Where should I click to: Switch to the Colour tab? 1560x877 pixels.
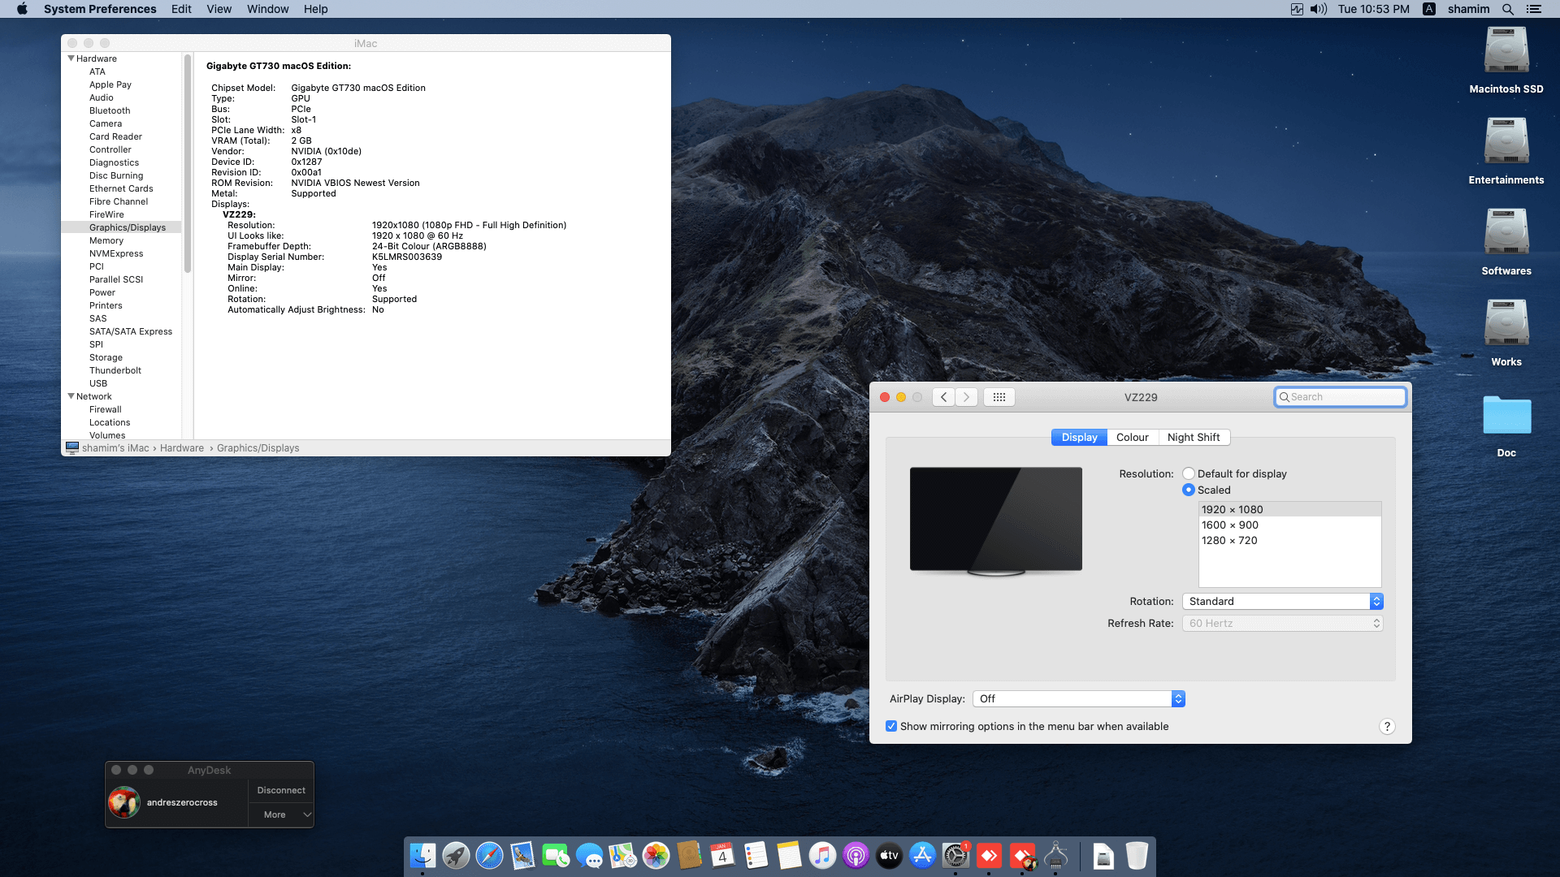click(1133, 437)
